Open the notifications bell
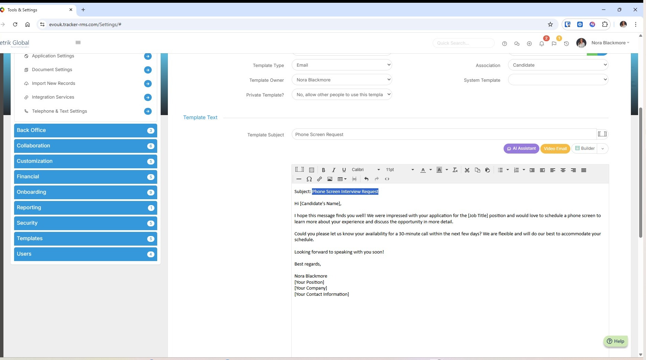The width and height of the screenshot is (646, 360). (542, 44)
